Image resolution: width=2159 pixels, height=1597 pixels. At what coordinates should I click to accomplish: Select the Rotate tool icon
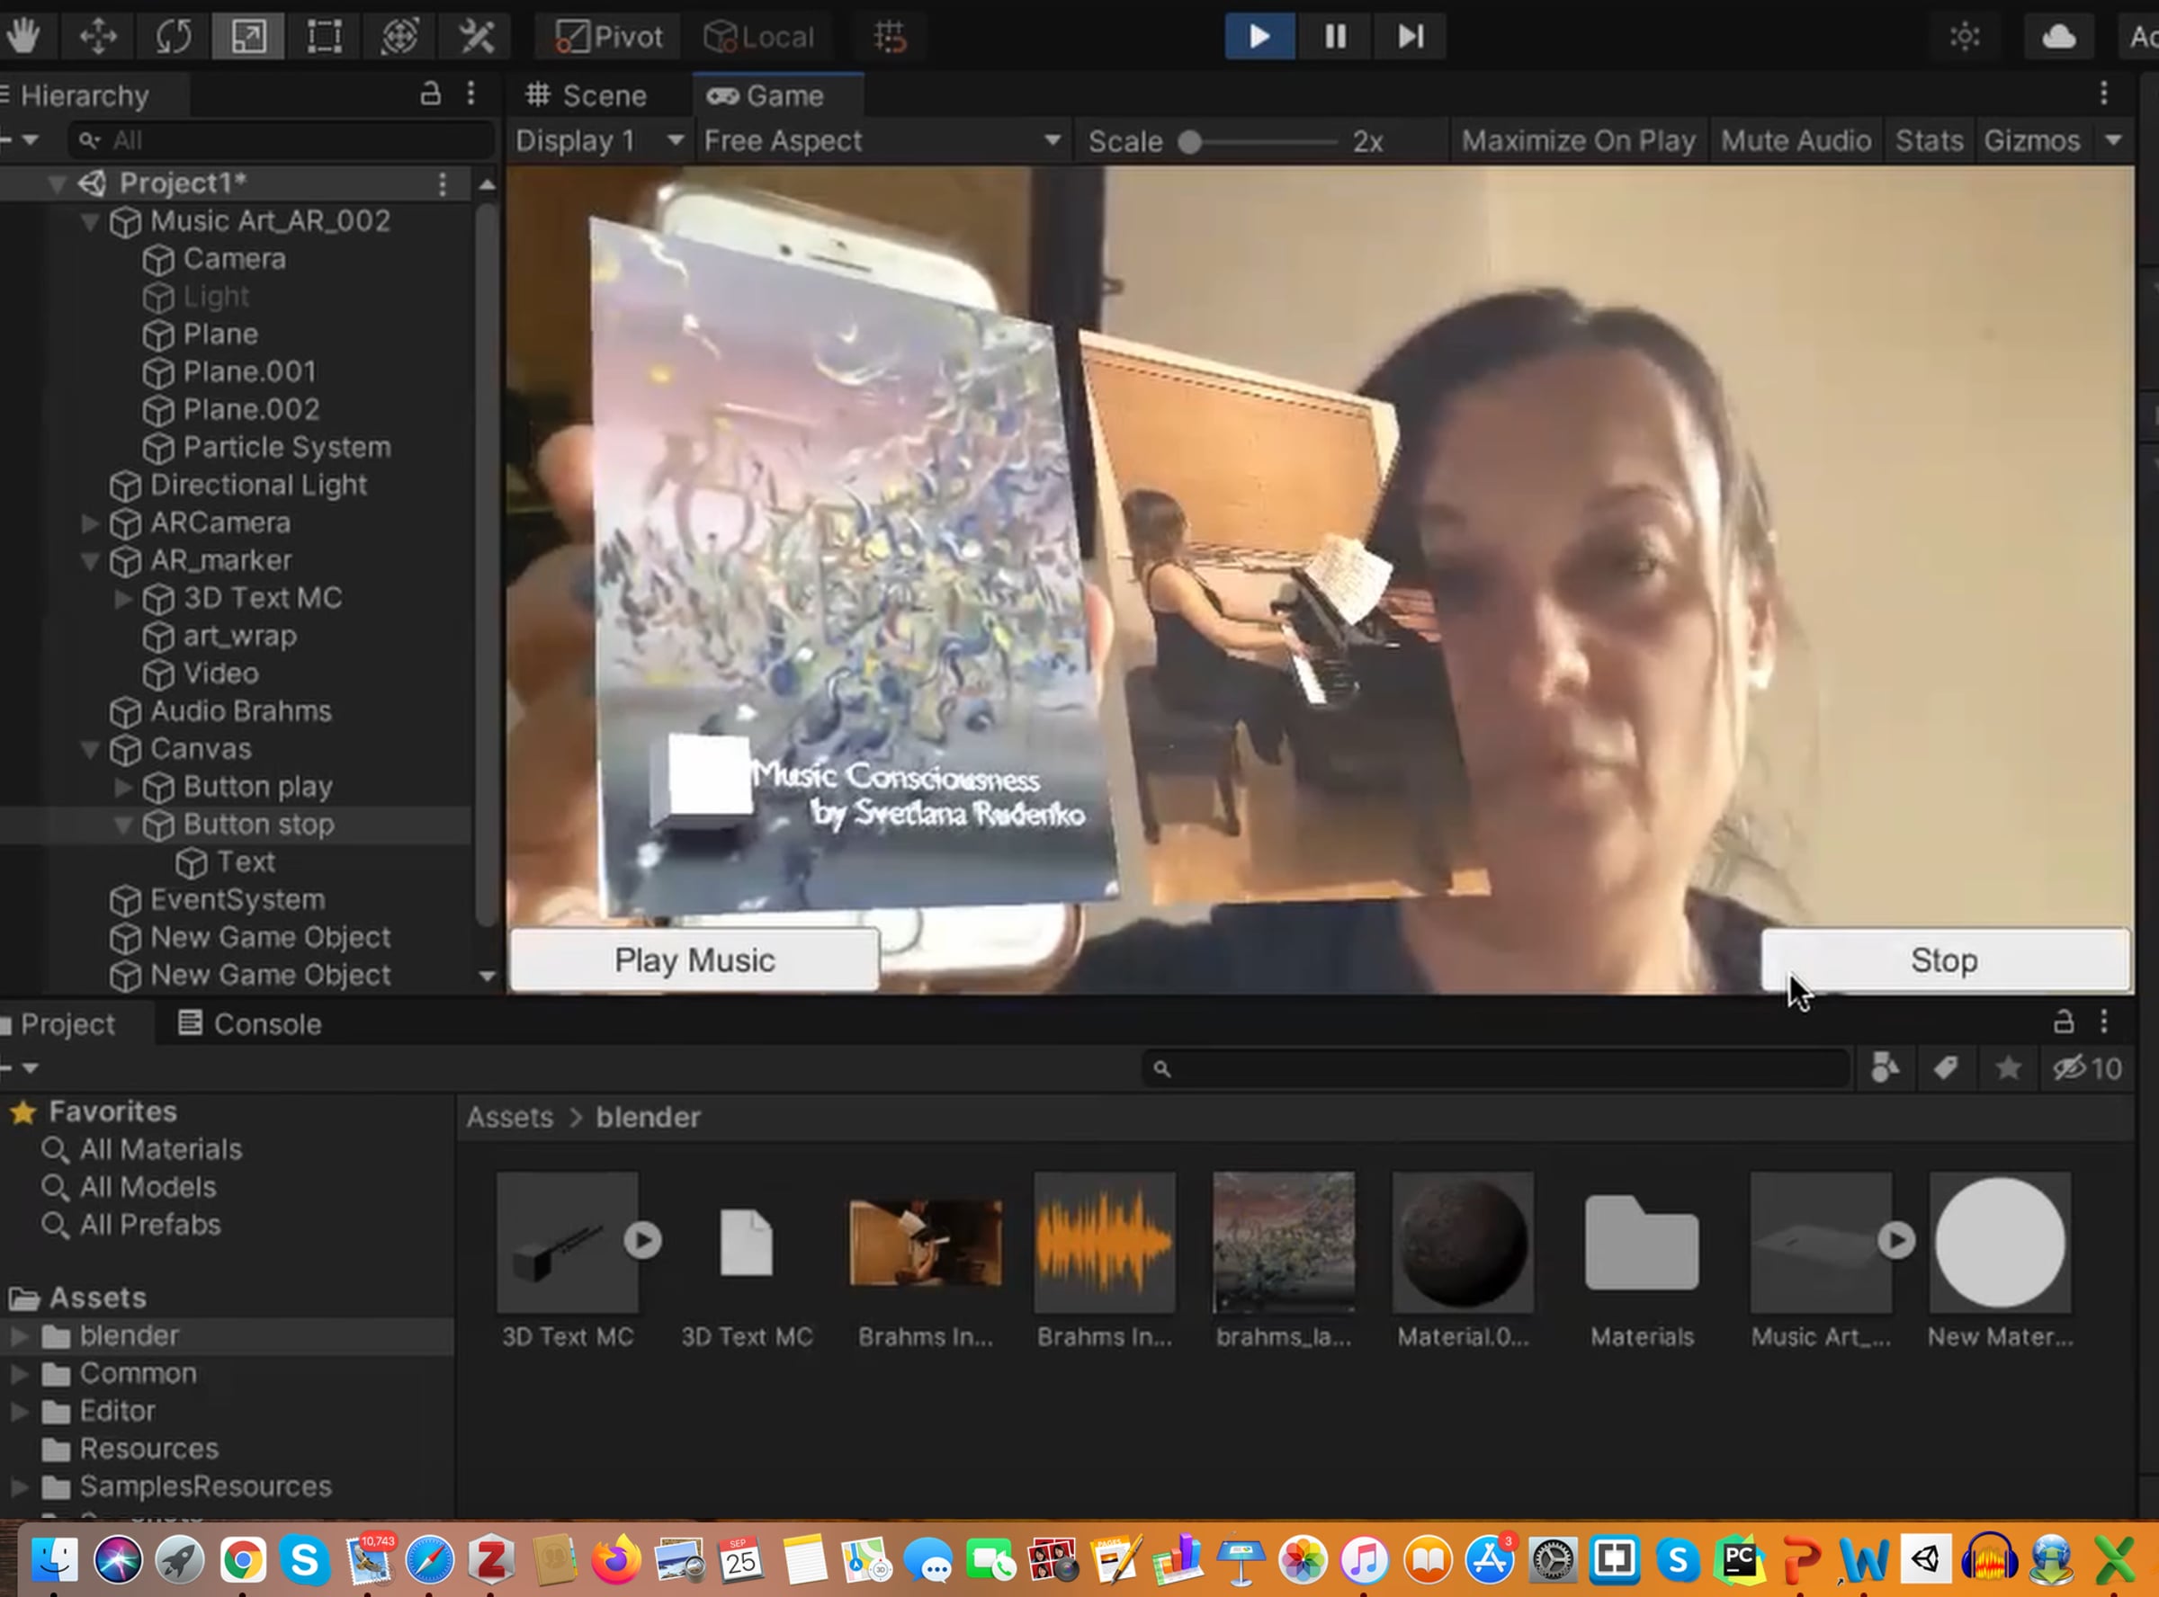pyautogui.click(x=173, y=37)
